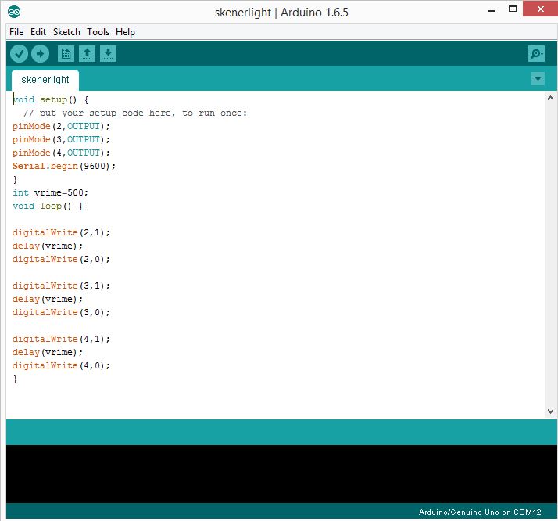Click the line 'int vrime=500;'

[50, 192]
